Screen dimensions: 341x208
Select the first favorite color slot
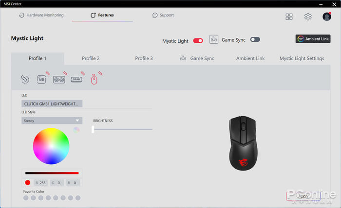(26, 198)
